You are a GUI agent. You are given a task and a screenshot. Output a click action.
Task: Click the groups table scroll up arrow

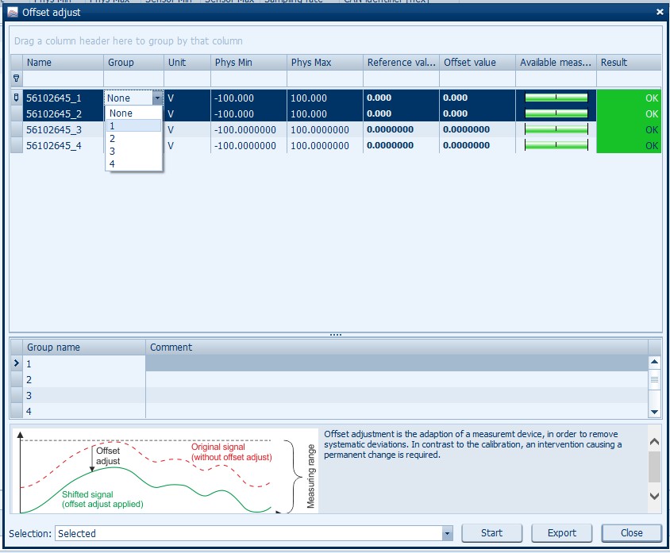click(654, 362)
